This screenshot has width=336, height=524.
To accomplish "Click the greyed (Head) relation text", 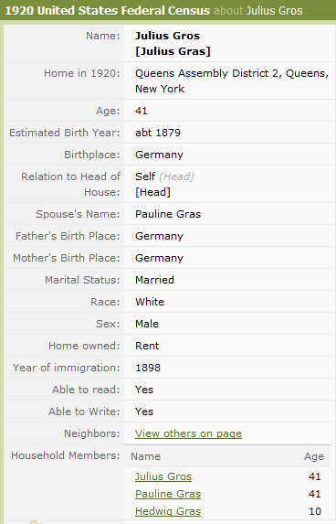I will coord(176,176).
